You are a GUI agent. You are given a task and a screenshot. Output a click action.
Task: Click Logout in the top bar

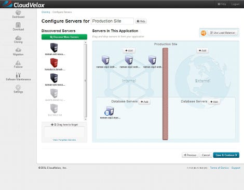coord(235,4)
